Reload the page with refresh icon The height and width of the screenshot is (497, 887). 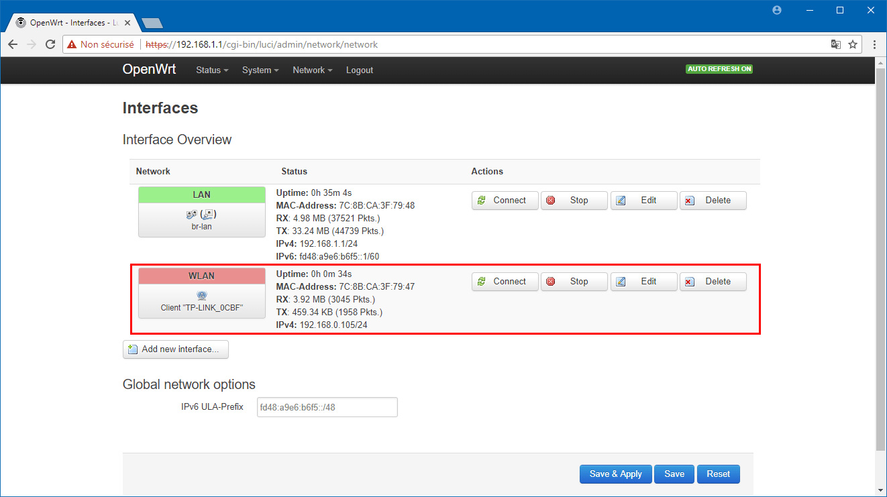[50, 44]
